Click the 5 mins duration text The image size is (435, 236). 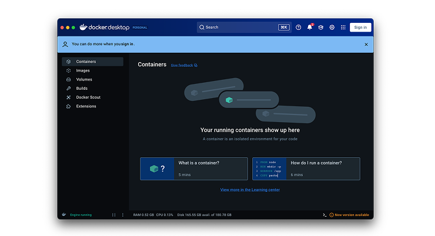185,175
